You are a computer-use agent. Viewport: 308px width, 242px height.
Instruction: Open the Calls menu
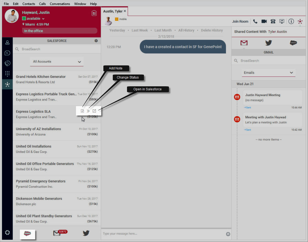point(42,4)
